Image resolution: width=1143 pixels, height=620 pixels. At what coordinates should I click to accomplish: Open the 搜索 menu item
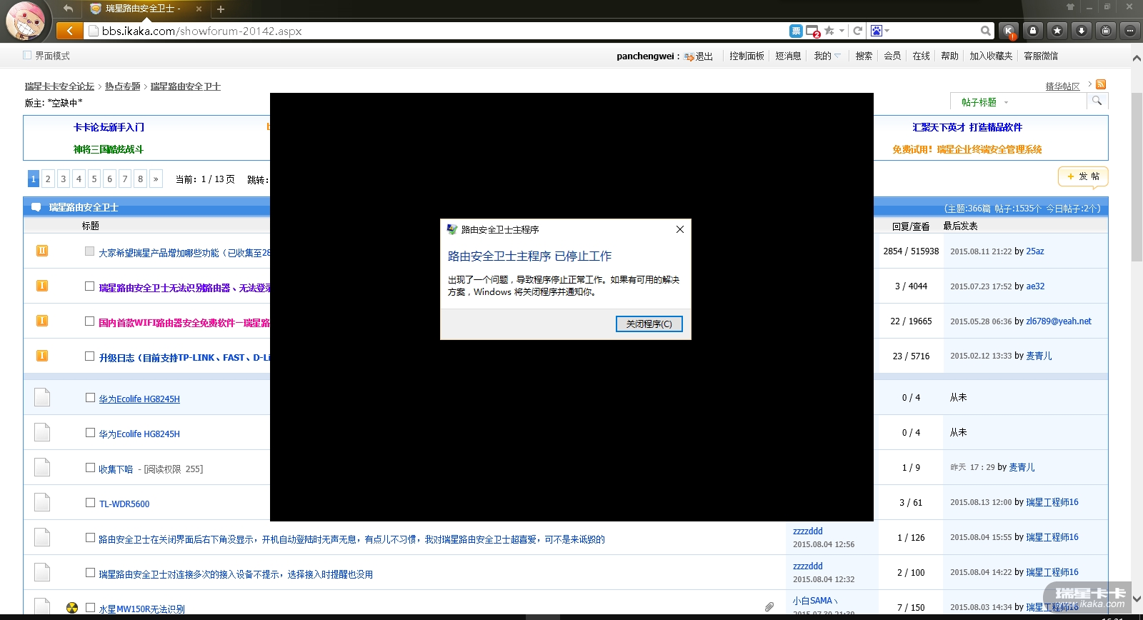pos(864,56)
